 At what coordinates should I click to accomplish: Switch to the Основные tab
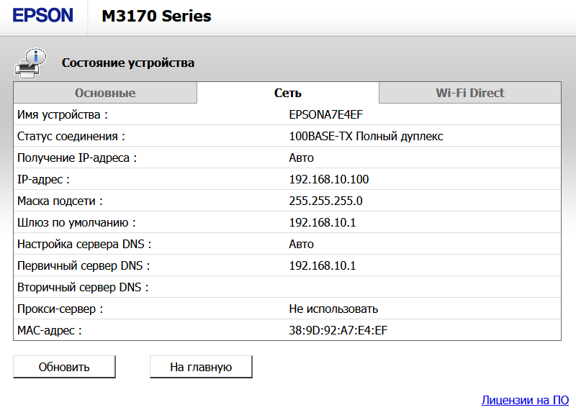(105, 93)
